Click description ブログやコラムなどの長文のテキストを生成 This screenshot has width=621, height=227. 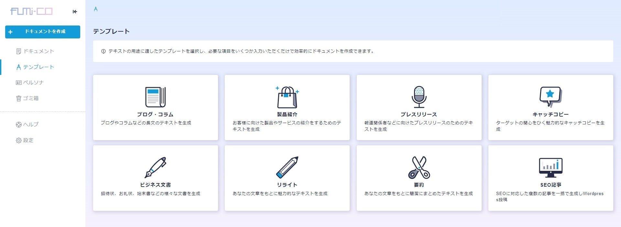[x=146, y=123]
